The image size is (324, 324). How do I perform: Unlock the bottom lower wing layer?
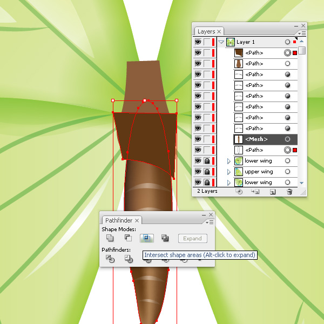tap(207, 183)
